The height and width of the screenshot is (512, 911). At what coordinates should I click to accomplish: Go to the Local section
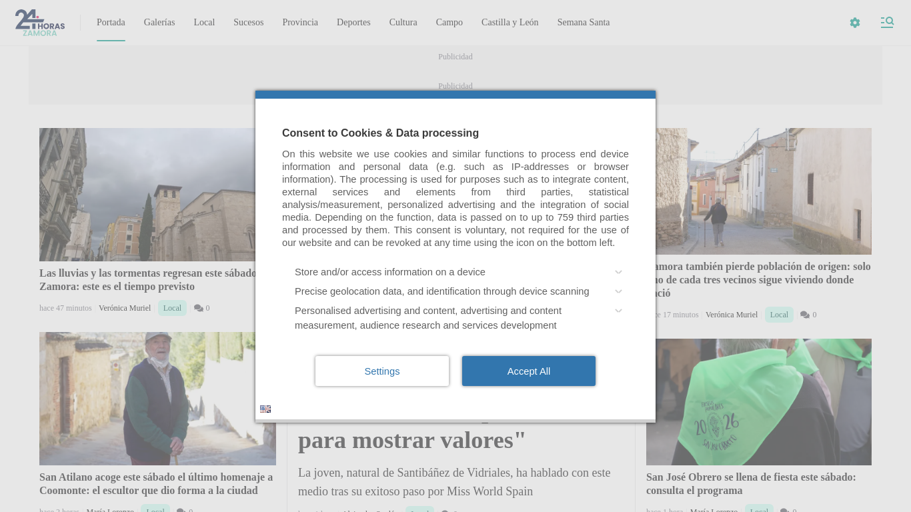click(204, 23)
